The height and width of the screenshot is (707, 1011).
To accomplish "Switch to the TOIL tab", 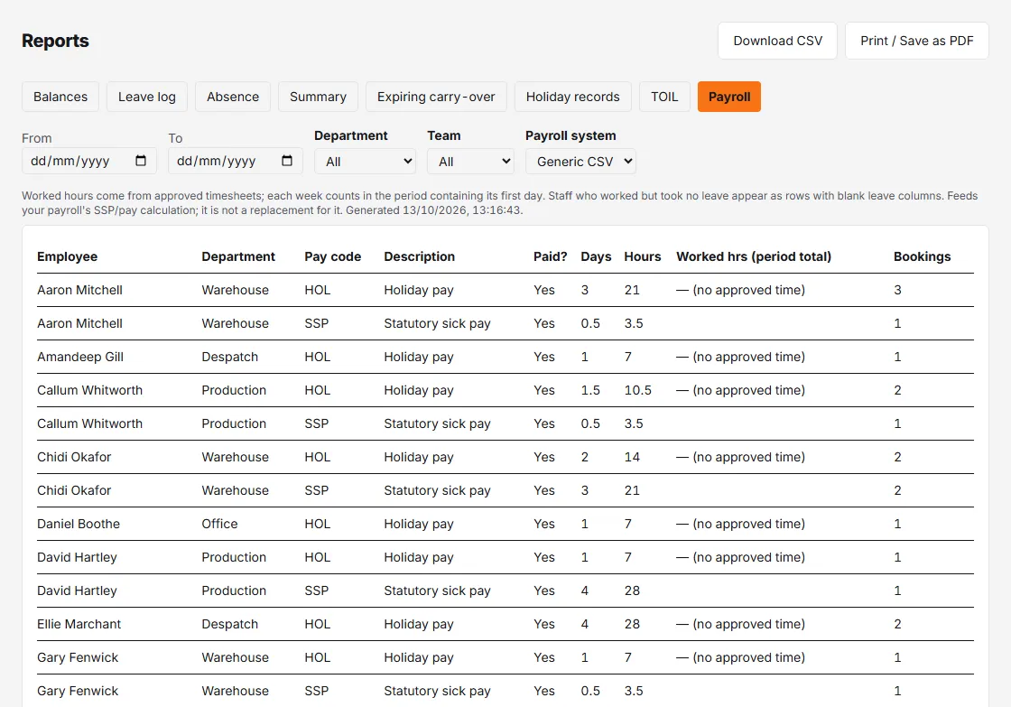I will pos(664,97).
